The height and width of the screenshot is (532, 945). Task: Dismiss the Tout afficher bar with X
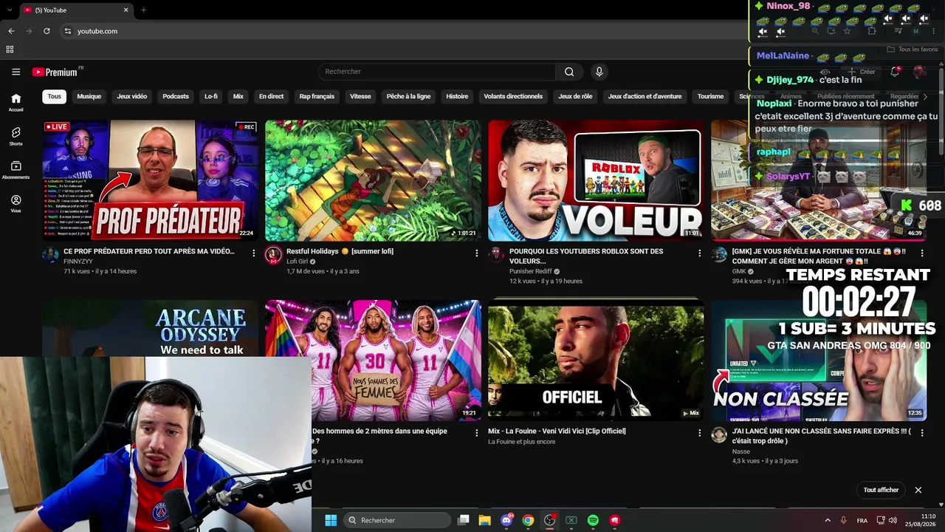[918, 490]
